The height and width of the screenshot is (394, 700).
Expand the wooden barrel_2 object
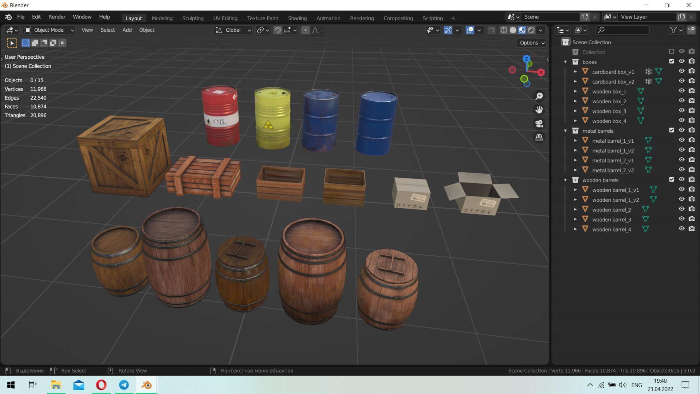(575, 209)
